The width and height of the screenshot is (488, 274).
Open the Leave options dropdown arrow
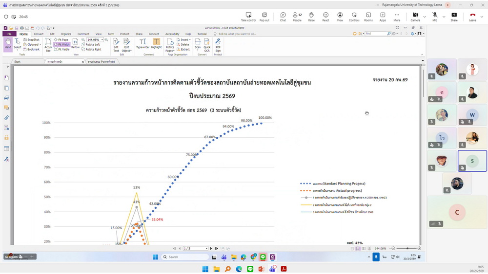tap(481, 17)
